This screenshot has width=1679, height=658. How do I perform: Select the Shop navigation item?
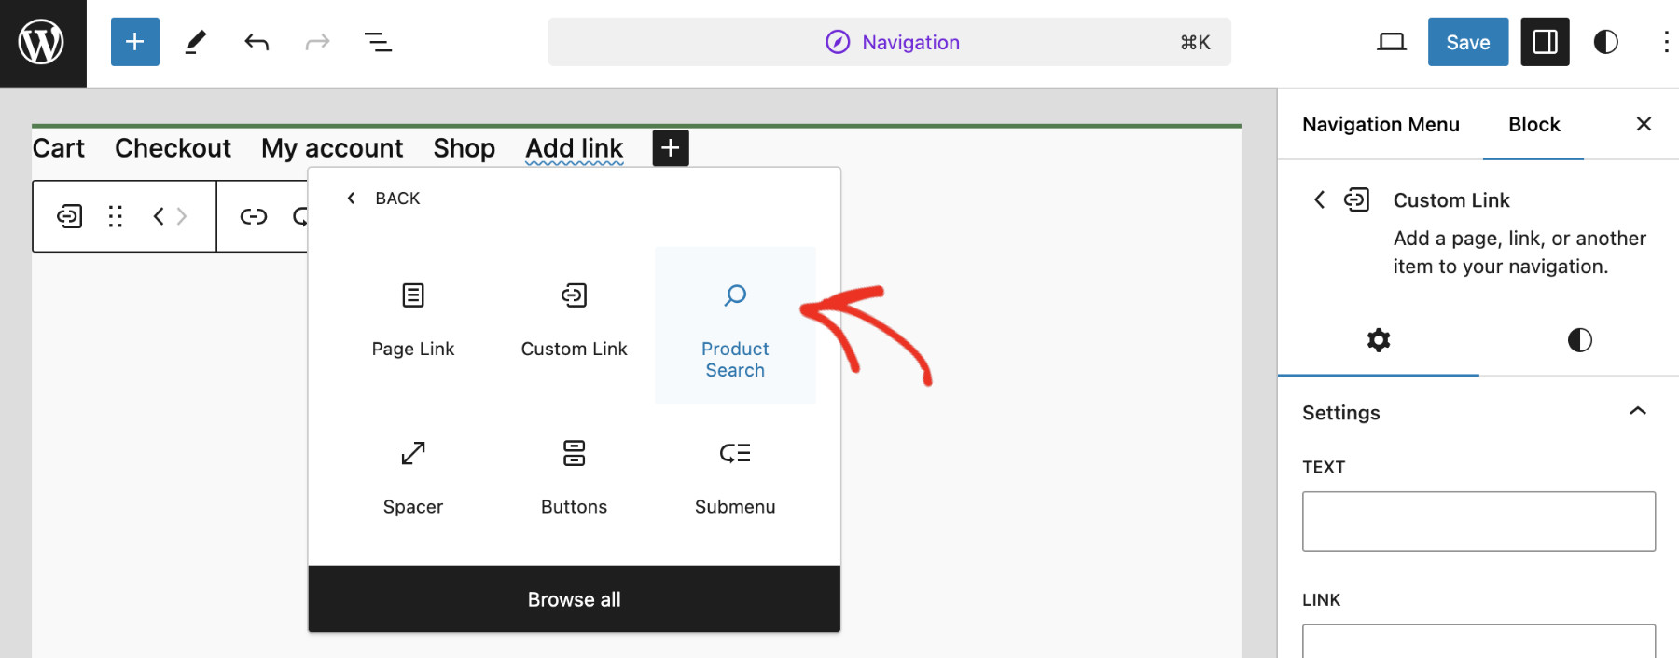tap(464, 148)
